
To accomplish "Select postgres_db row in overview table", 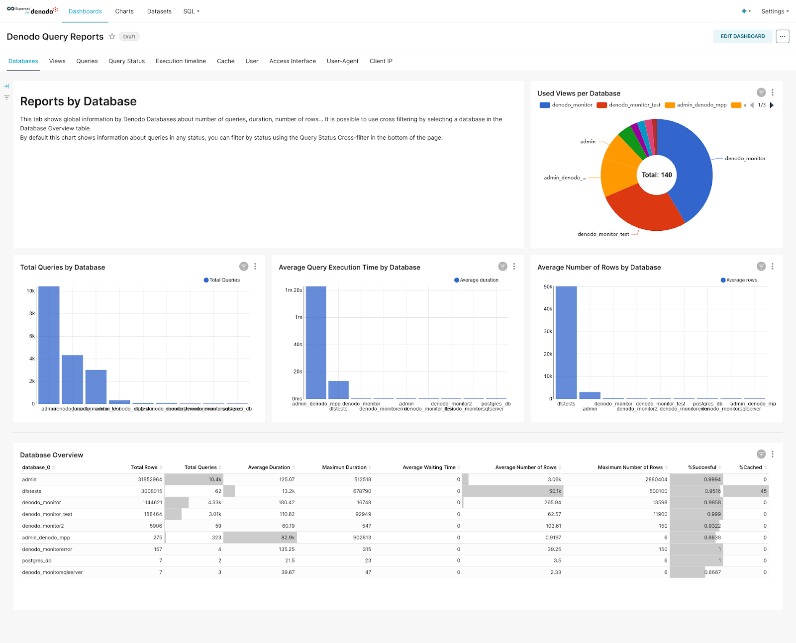I will 395,560.
